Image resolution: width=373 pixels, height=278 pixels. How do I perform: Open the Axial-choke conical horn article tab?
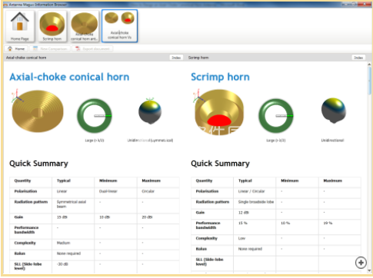point(85,26)
